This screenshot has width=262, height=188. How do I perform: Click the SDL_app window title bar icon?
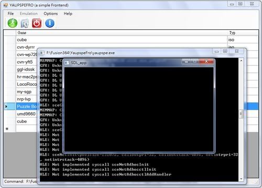pyautogui.click(x=67, y=63)
